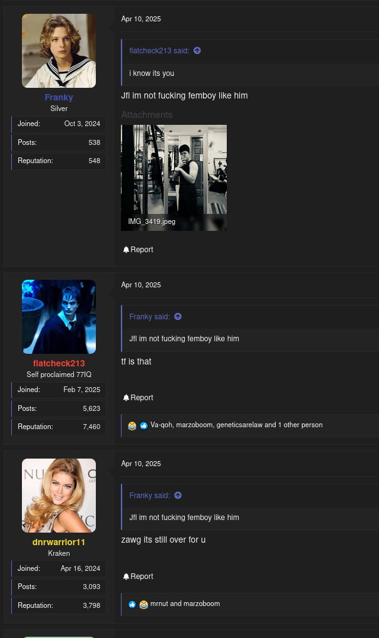Jump to quoted post via arrow in flatcheck213's reply

[x=178, y=317]
